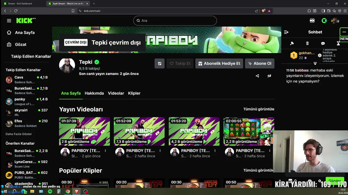
Task: Click Abonelik Hediye Et button
Action: [219, 63]
